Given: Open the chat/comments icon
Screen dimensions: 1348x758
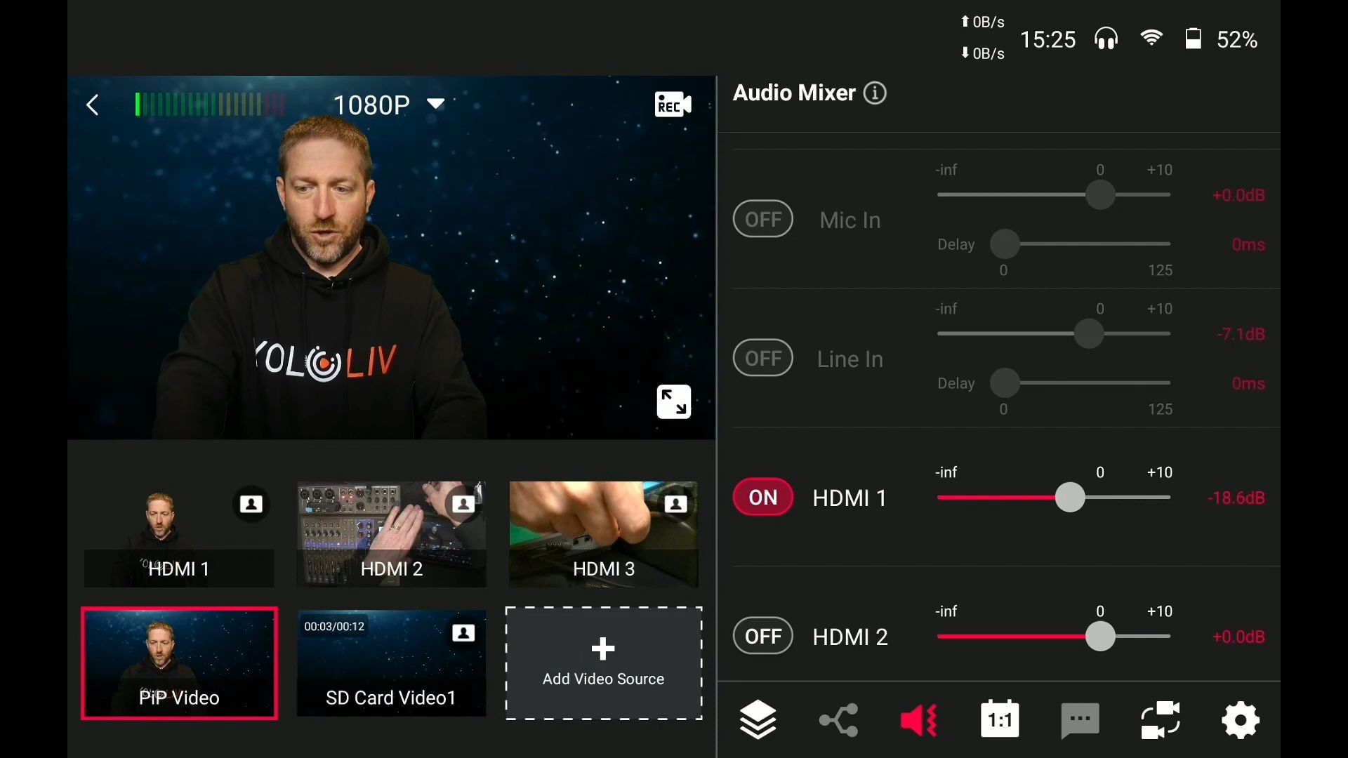Looking at the screenshot, I should (1080, 720).
